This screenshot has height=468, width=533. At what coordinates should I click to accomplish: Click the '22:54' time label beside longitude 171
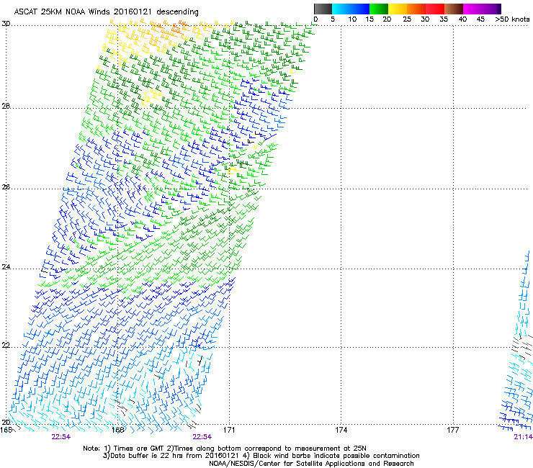[202, 437]
